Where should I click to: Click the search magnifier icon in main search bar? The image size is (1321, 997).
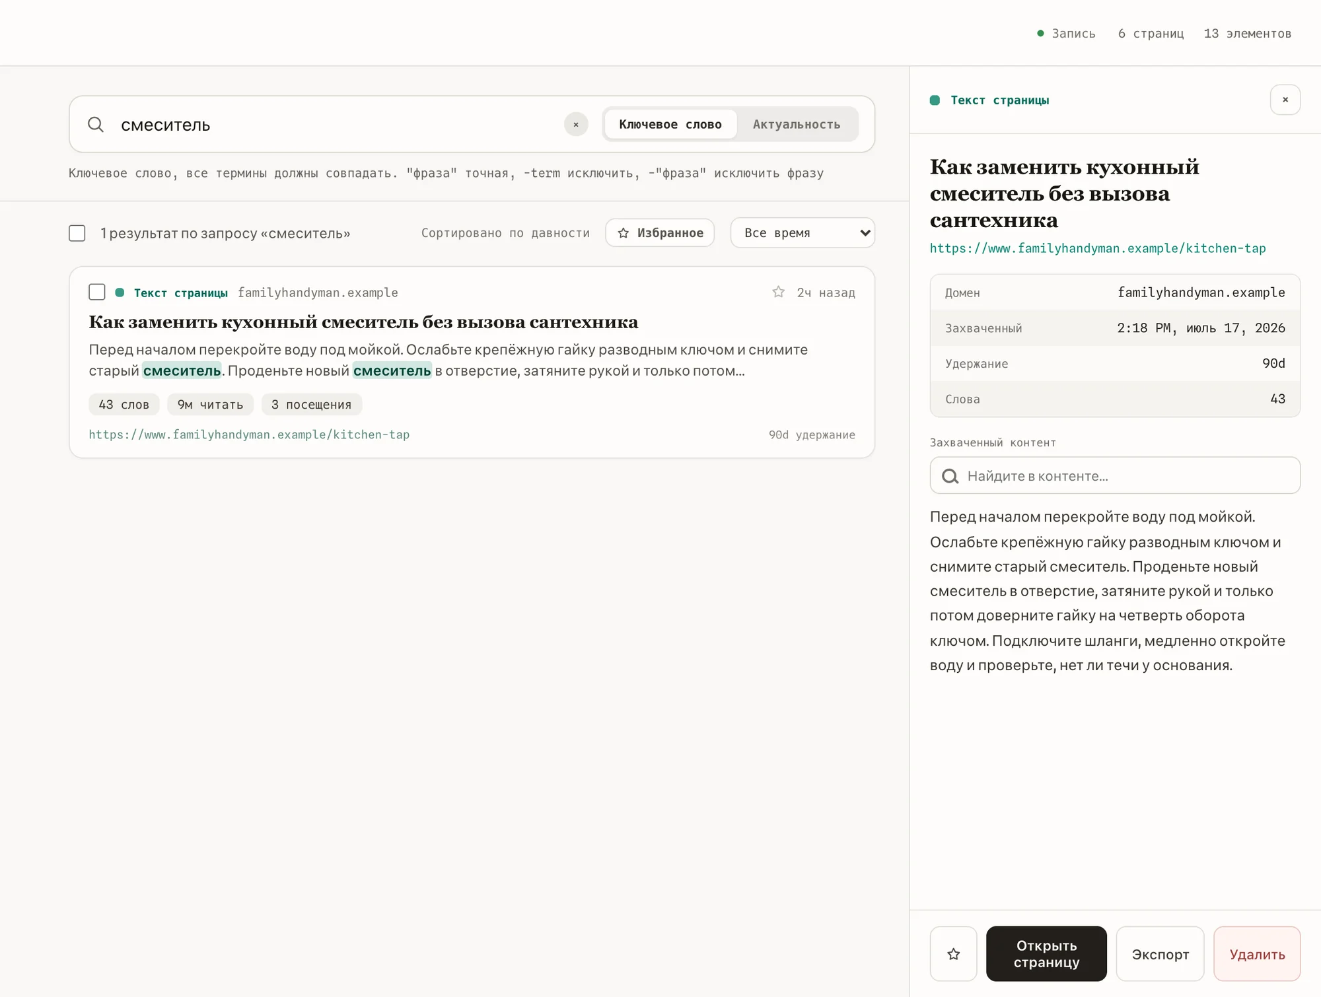coord(96,124)
